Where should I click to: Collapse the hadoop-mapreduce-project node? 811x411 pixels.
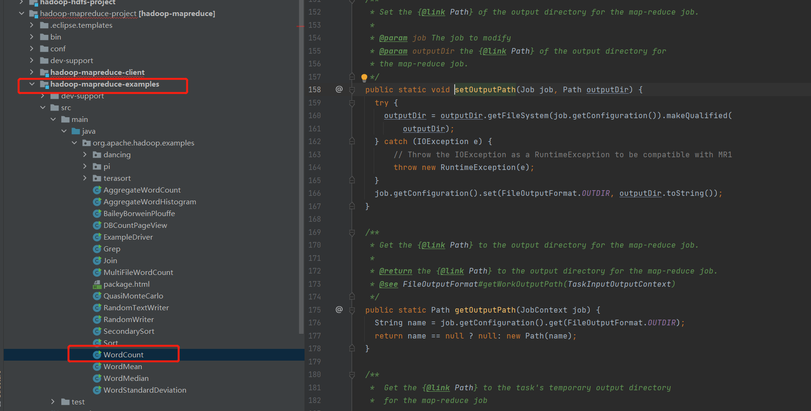click(x=21, y=13)
